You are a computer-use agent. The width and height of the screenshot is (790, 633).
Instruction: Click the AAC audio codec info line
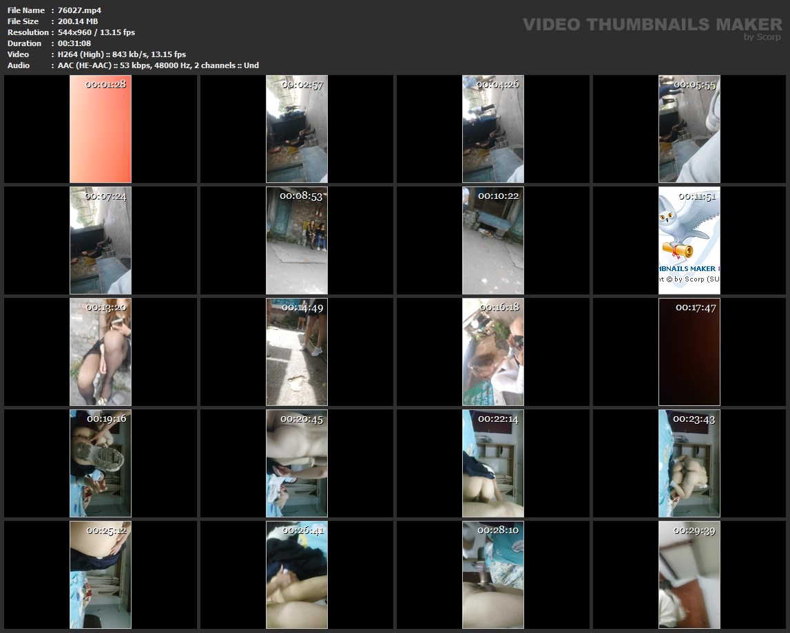158,65
